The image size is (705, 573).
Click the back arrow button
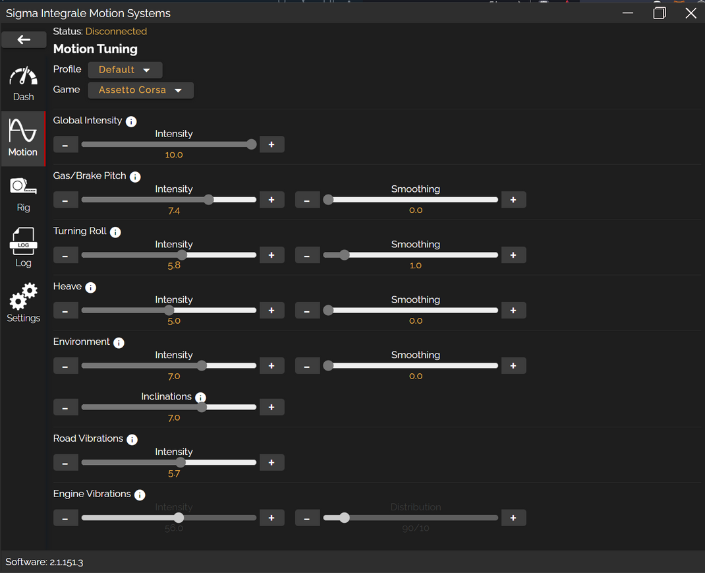(24, 40)
